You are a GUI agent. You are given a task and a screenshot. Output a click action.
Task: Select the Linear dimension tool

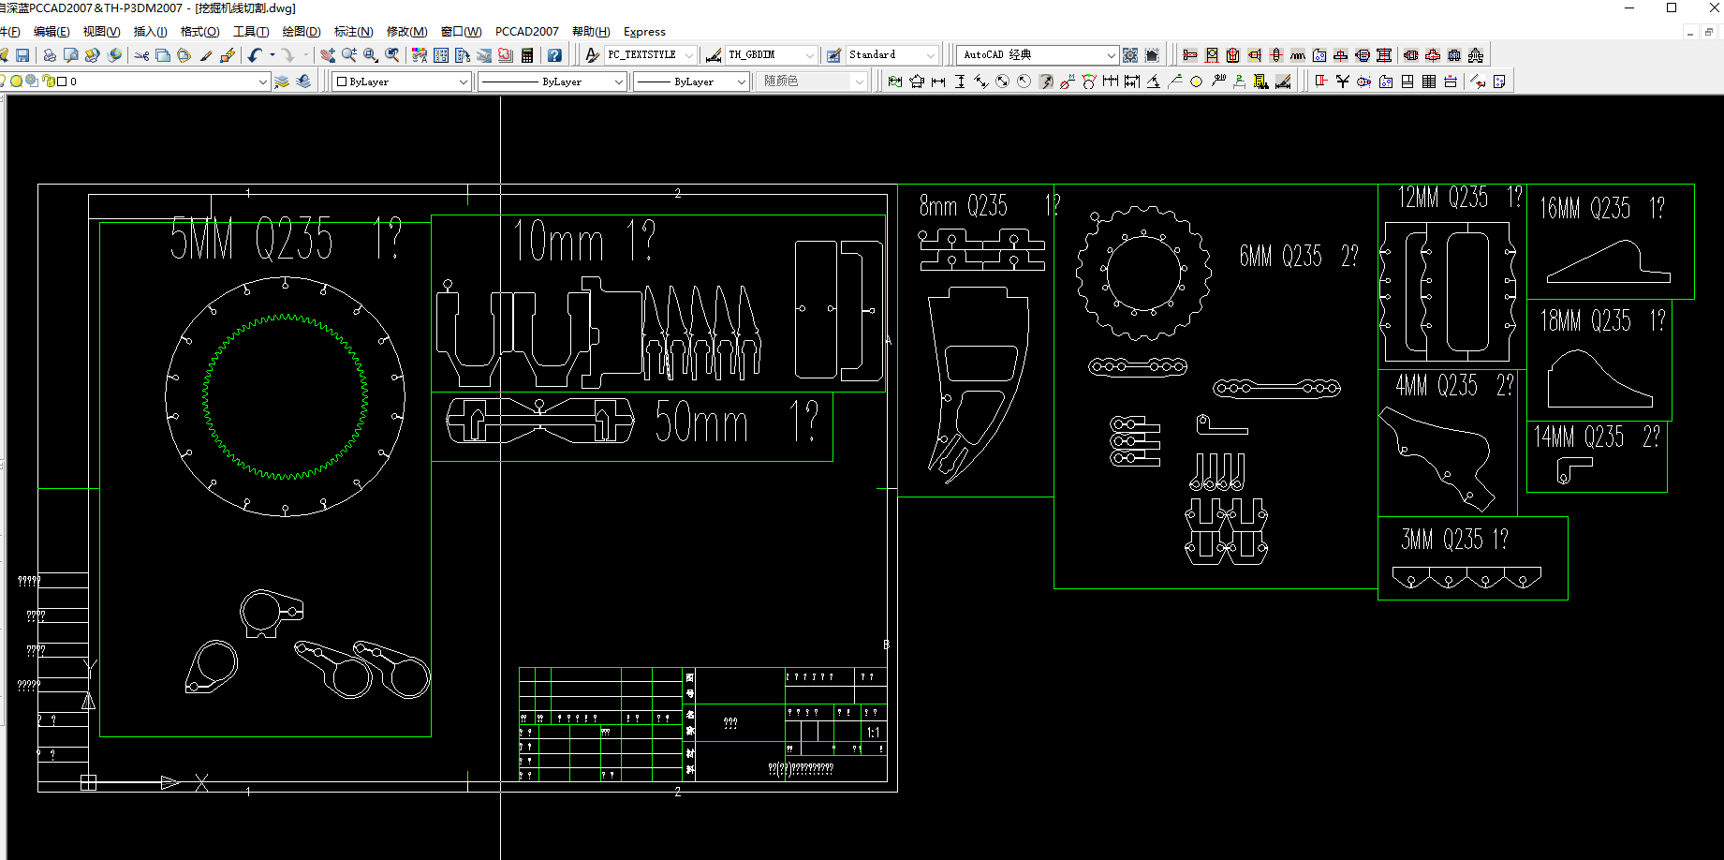tap(938, 82)
